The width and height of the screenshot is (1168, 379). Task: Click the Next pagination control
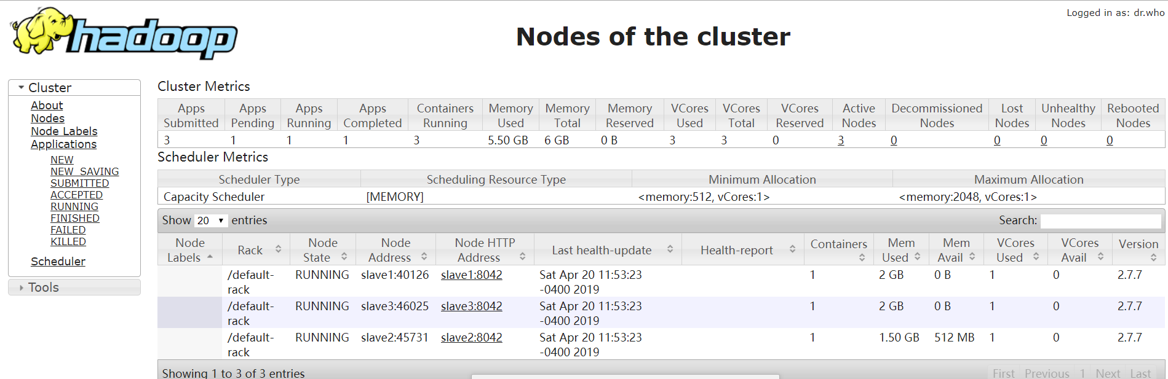pyautogui.click(x=1108, y=373)
